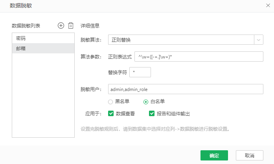Click the 脱敏用户 field with admin,admin_role
274x164 pixels.
[186, 89]
